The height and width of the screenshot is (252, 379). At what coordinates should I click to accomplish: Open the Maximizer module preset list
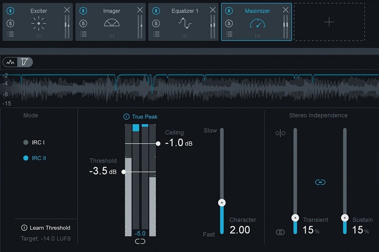pos(229,34)
